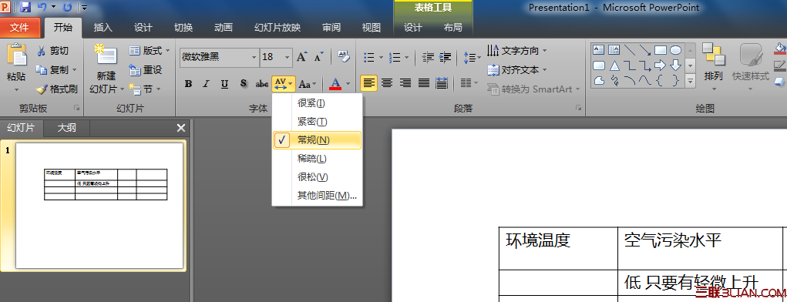This screenshot has height=302, width=787.
Task: Select the oval shape
Action: coord(675,50)
